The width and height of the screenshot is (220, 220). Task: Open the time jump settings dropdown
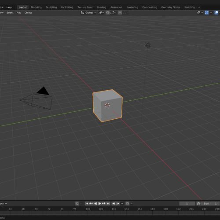[122, 203]
